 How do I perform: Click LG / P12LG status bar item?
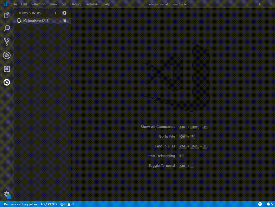(x=49, y=204)
